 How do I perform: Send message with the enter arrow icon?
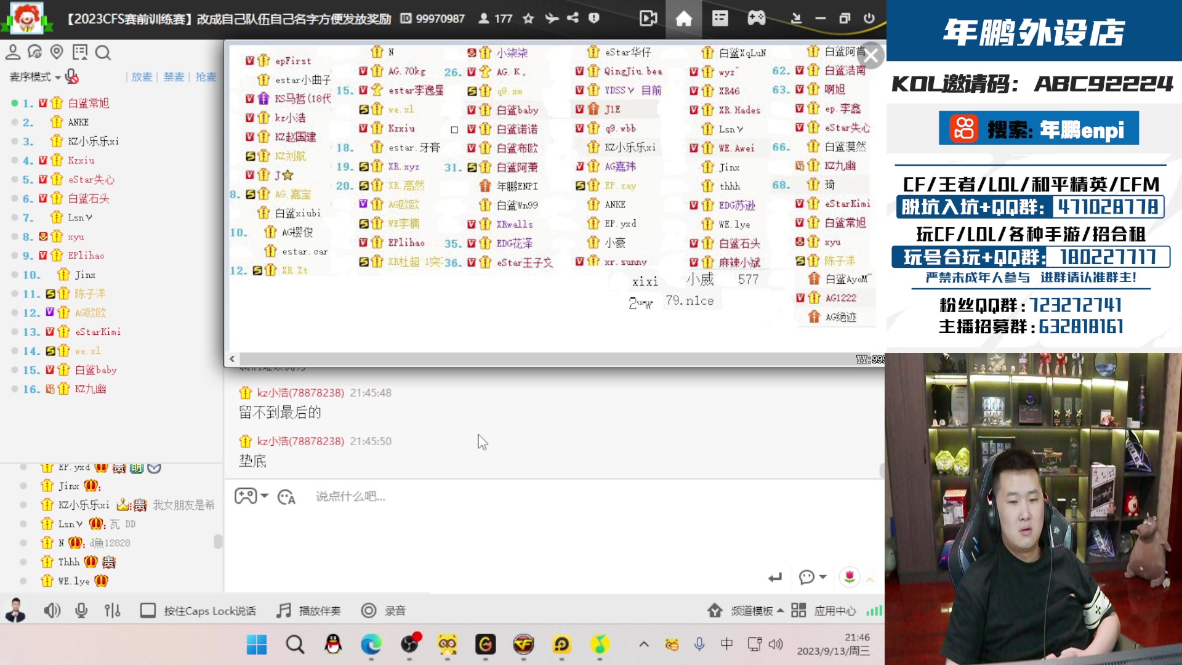(775, 577)
